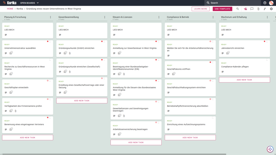This screenshot has height=155, width=276.
Task: Toggle star on Jahresbericht einreichen card
Action: (265, 41)
